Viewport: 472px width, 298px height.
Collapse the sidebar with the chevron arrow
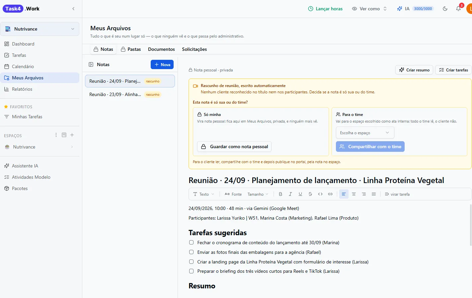73,9
